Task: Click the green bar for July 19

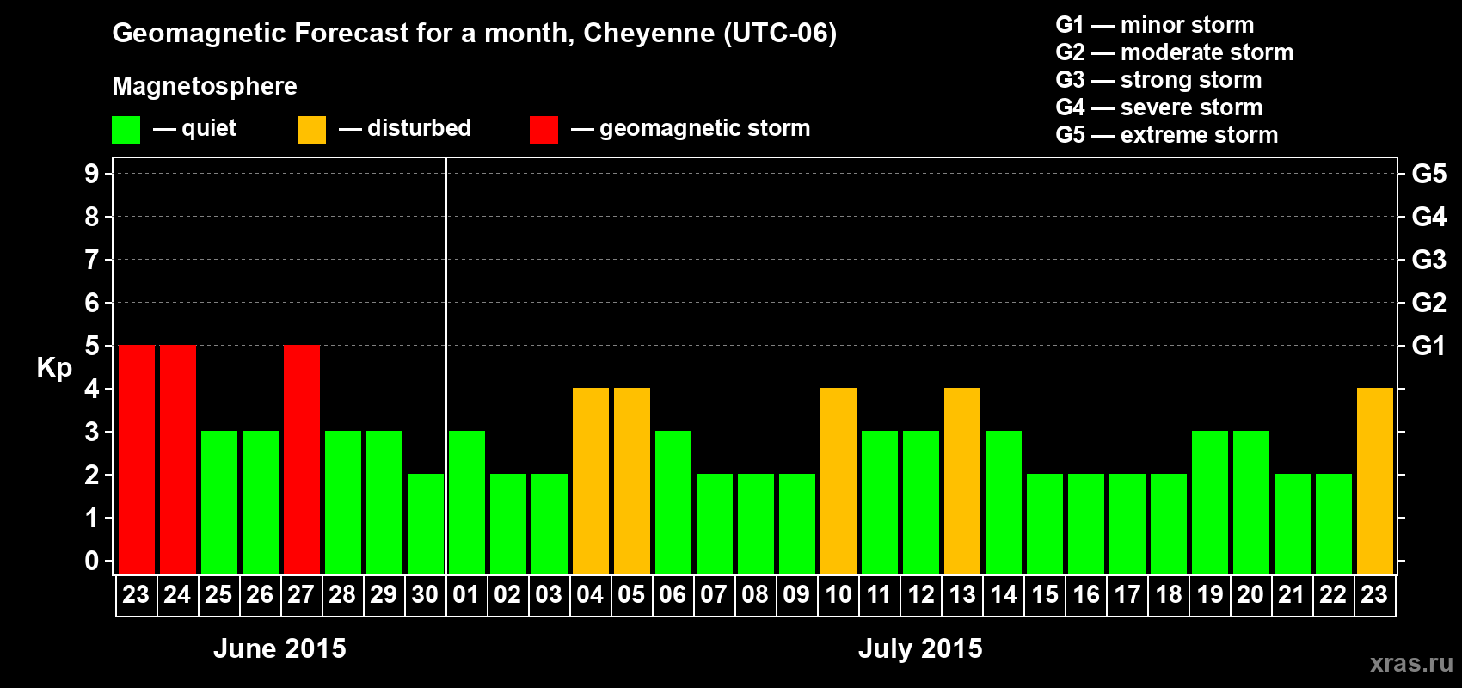Action: [x=1210, y=503]
